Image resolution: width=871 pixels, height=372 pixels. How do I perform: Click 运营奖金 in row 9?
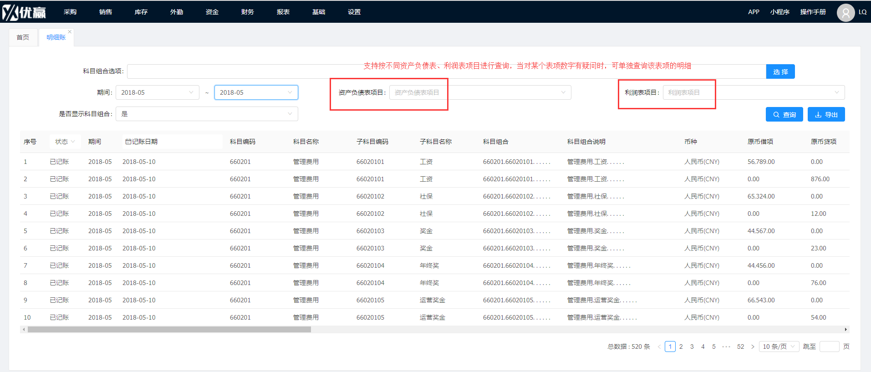(433, 300)
